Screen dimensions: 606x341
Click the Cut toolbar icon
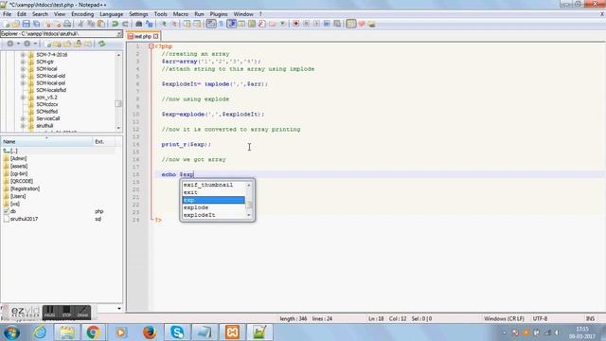click(x=80, y=24)
